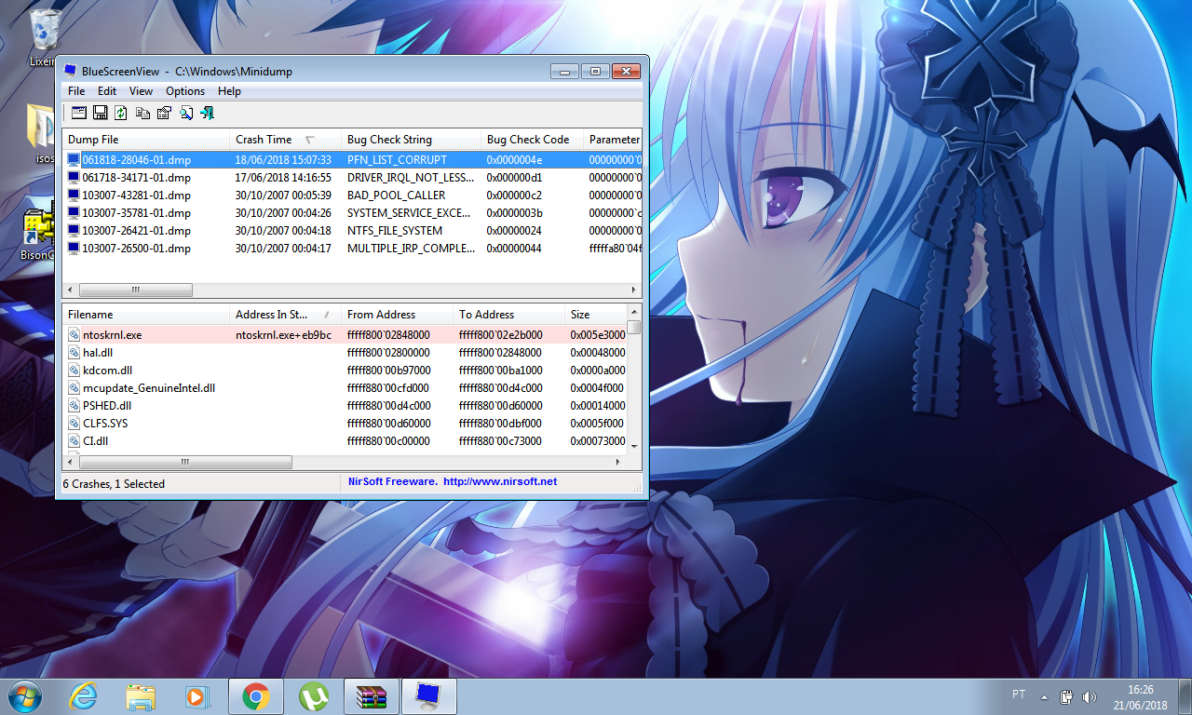Viewport: 1192px width, 715px height.
Task: Copy selected items using the toolbar icon
Action: pos(142,113)
